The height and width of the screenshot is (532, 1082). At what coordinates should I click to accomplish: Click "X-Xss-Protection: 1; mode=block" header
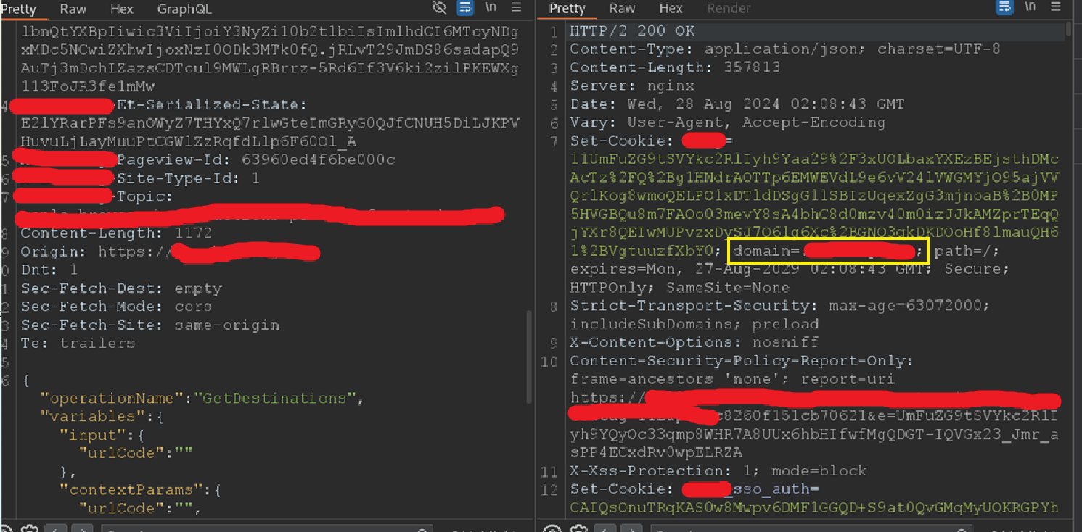(x=718, y=470)
